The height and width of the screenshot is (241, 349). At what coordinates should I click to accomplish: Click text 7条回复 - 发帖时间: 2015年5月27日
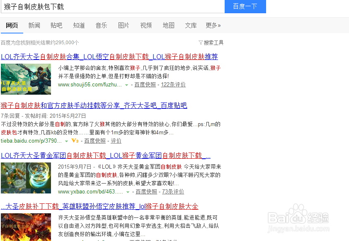tap(44, 116)
